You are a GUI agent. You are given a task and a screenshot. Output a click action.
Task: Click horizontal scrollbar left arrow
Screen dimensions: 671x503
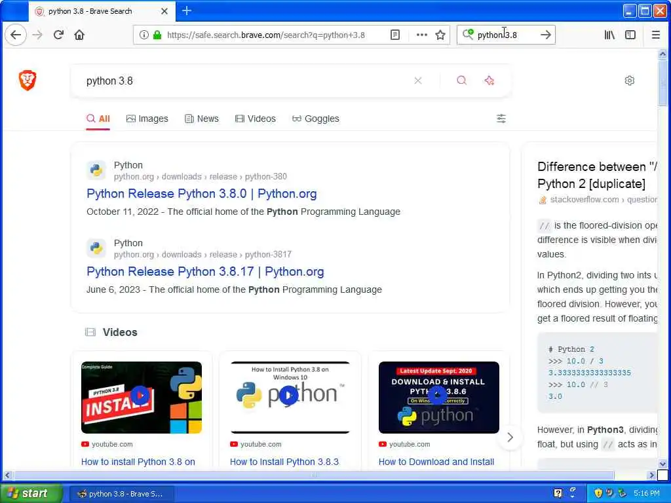7,475
